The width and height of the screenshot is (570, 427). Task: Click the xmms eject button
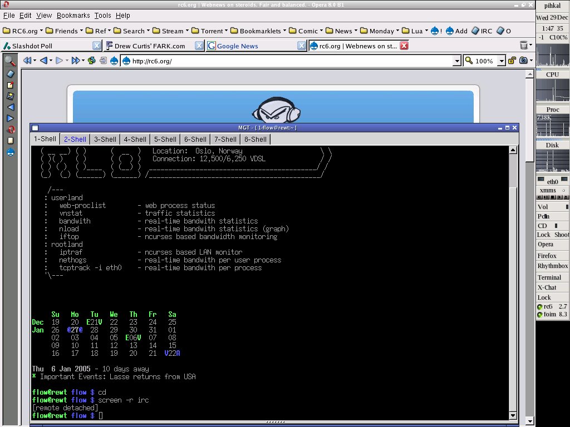[566, 197]
